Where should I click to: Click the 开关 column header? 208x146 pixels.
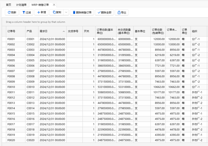coord(89,31)
